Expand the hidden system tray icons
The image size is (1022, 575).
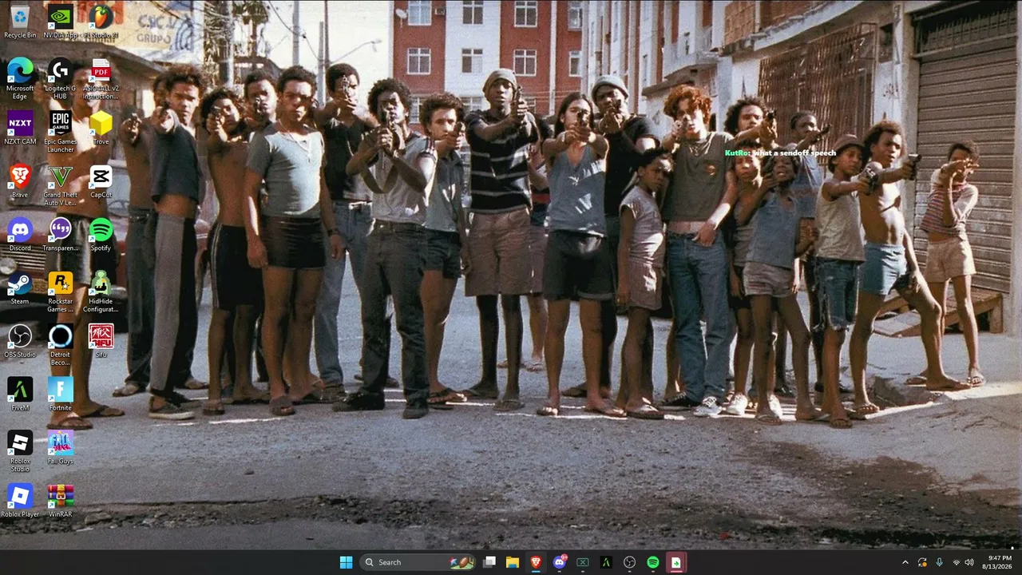click(x=905, y=562)
